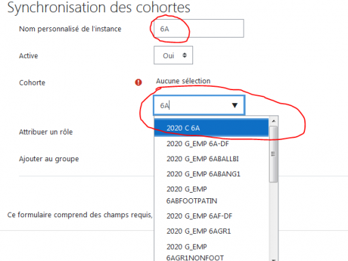Click the 'Cohorte' field label

click(32, 83)
